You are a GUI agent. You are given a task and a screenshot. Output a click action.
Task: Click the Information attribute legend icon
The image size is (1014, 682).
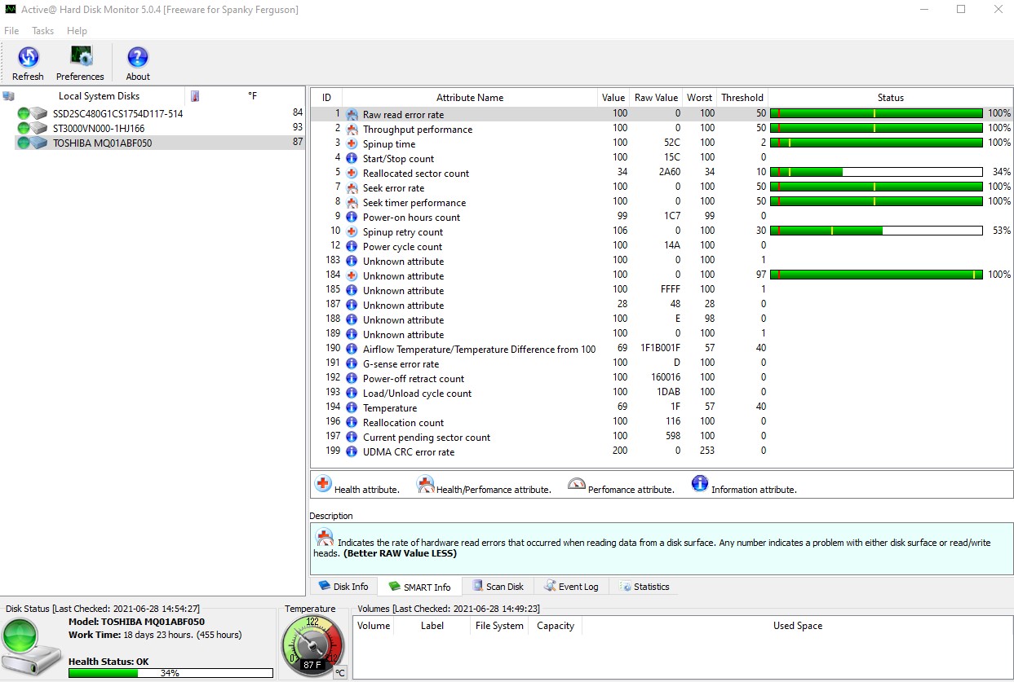pyautogui.click(x=700, y=483)
